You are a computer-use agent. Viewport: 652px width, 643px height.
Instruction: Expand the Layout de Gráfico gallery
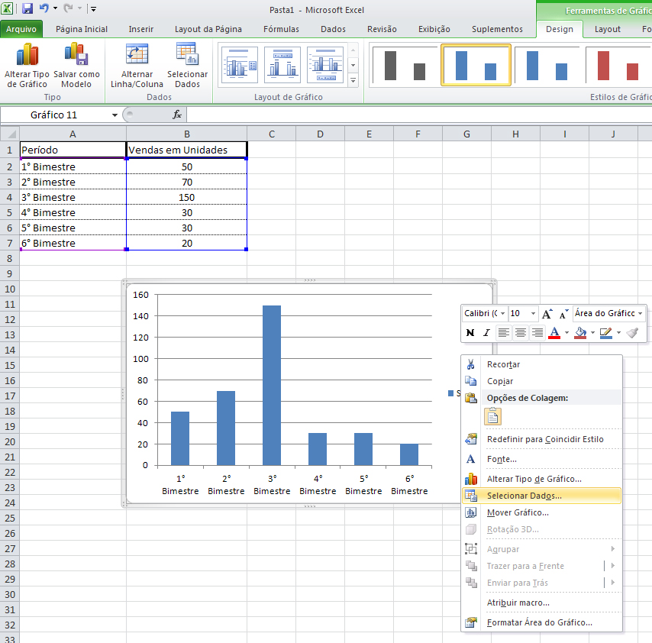click(x=353, y=80)
